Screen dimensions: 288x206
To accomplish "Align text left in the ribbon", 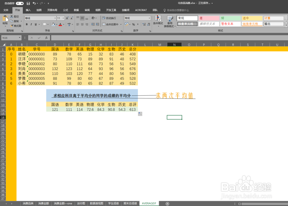I will tap(78, 24).
